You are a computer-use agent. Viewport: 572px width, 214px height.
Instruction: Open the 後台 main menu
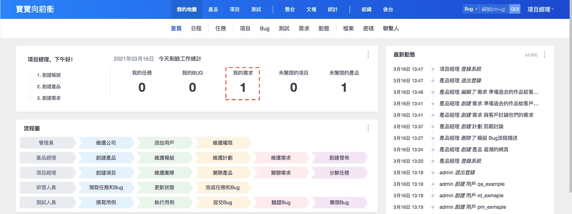tap(388, 9)
